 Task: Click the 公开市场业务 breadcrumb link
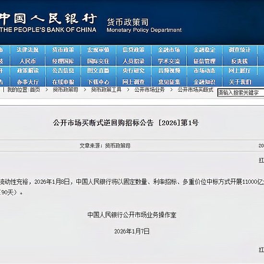click(149, 90)
